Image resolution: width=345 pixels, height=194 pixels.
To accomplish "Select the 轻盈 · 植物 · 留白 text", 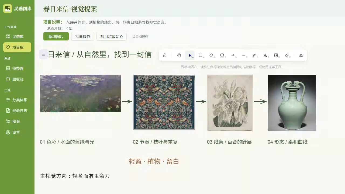I will [x=154, y=161].
